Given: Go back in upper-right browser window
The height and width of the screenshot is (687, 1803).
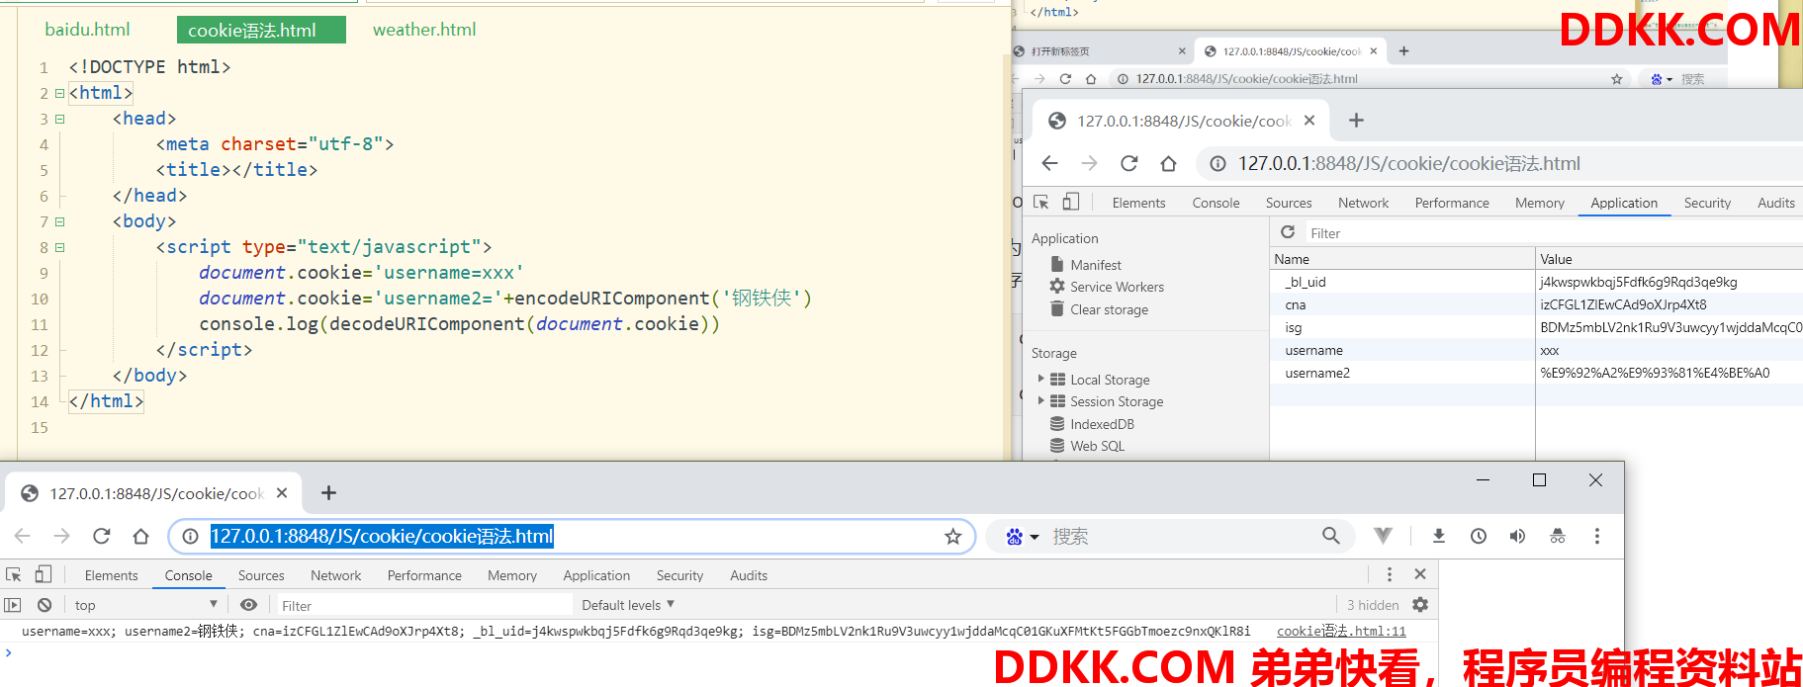Looking at the screenshot, I should click(1049, 163).
